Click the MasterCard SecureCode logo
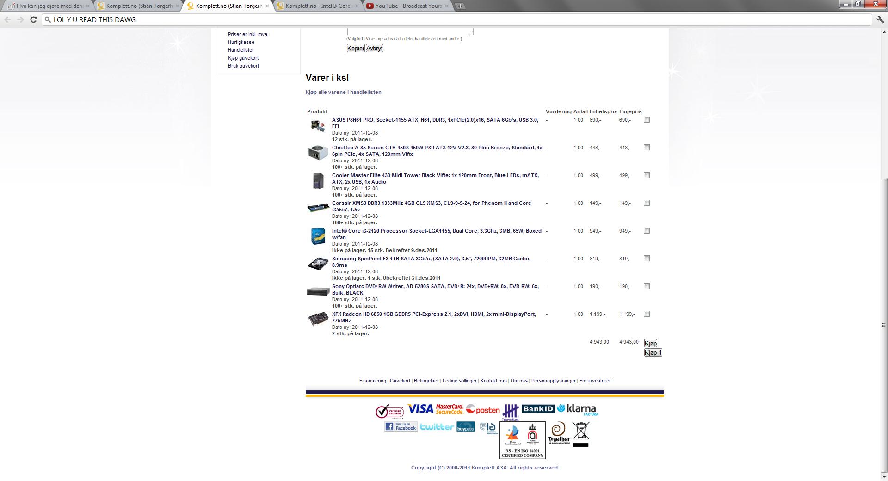 point(449,409)
